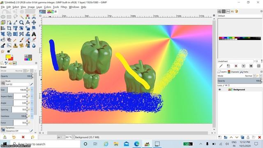Image resolution: width=263 pixels, height=148 pixels.
Task: Select the Blur/Sharpen droplet tool
Action: [34, 46]
